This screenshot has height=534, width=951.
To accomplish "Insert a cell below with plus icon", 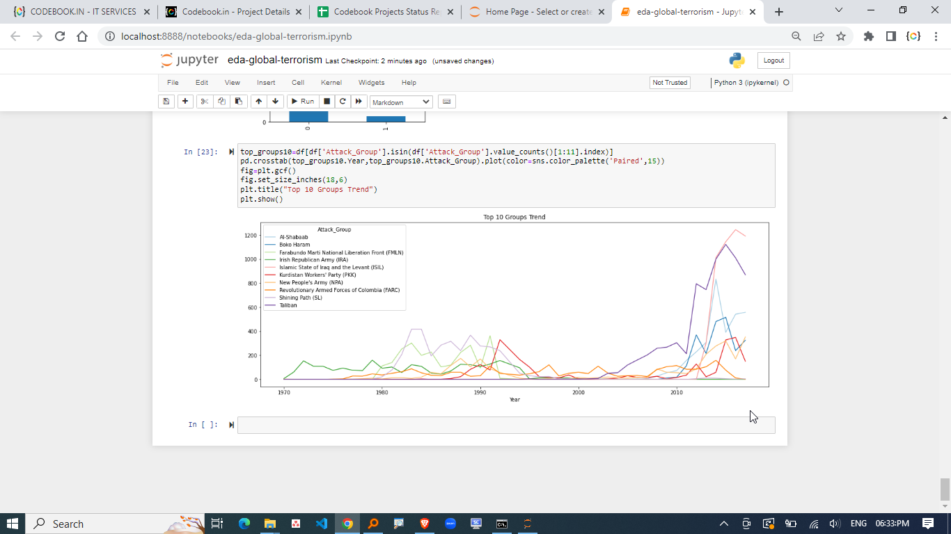I will click(185, 102).
